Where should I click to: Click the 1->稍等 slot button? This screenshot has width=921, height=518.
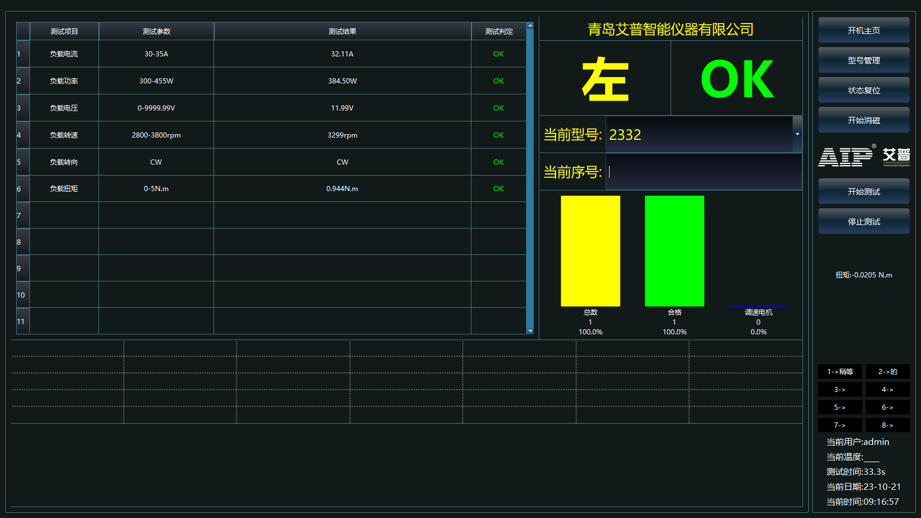[x=840, y=372]
